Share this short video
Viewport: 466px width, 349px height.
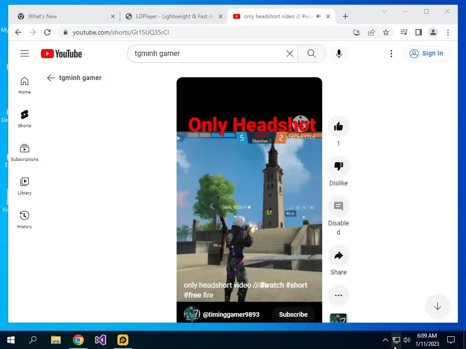338,255
